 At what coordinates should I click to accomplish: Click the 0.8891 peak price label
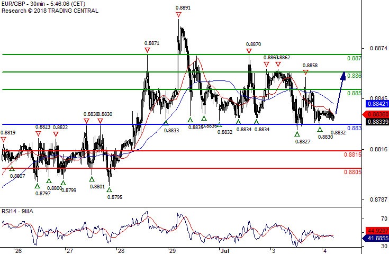tap(183, 8)
